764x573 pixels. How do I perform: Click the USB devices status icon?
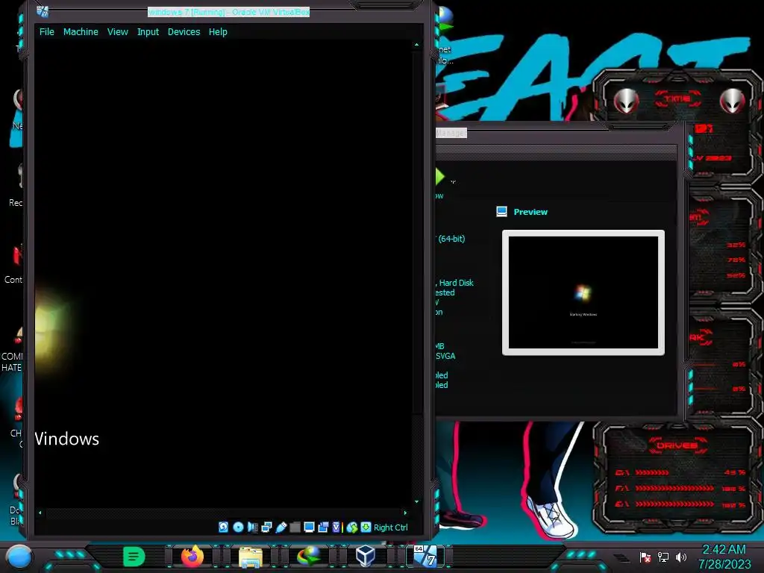click(281, 527)
